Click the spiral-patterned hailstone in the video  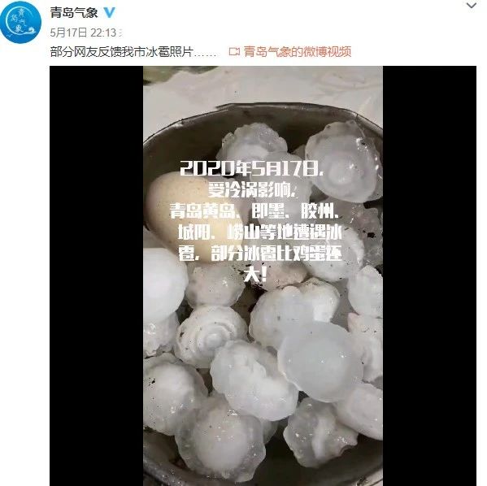[x=211, y=334]
